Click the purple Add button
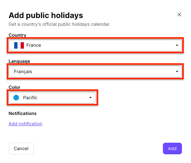Image resolution: width=191 pixels, height=163 pixels. coord(172,149)
